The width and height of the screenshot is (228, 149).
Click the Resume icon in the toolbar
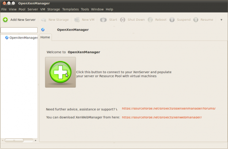click(196, 20)
